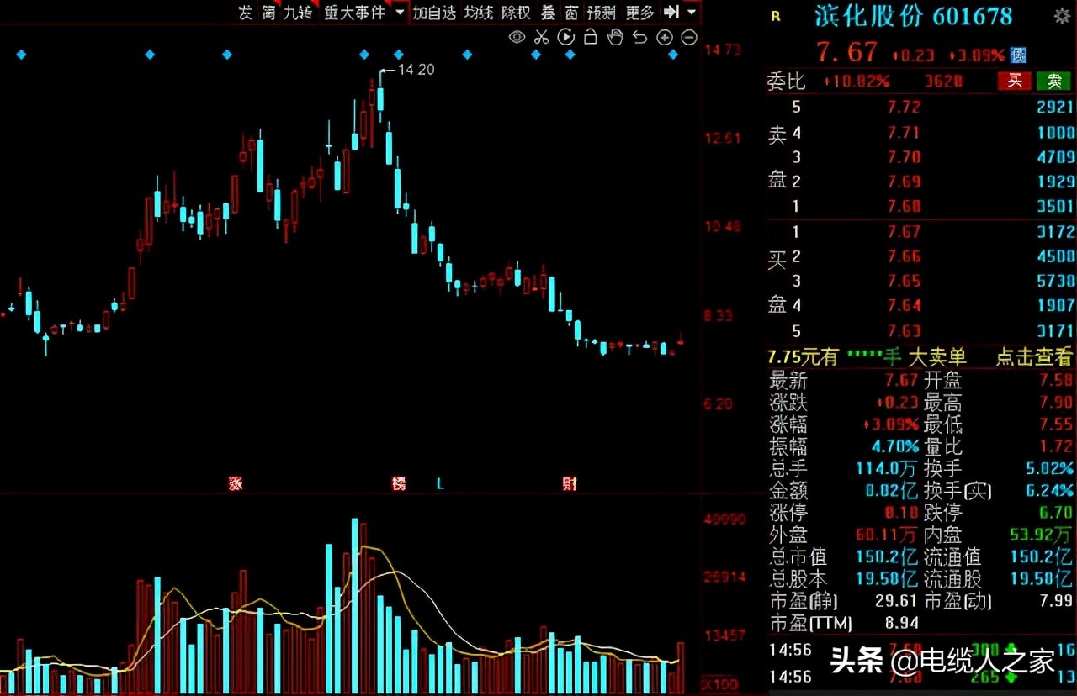The height and width of the screenshot is (696, 1077).
Task: Expand the 重大事件 dropdown arrow
Action: (399, 13)
